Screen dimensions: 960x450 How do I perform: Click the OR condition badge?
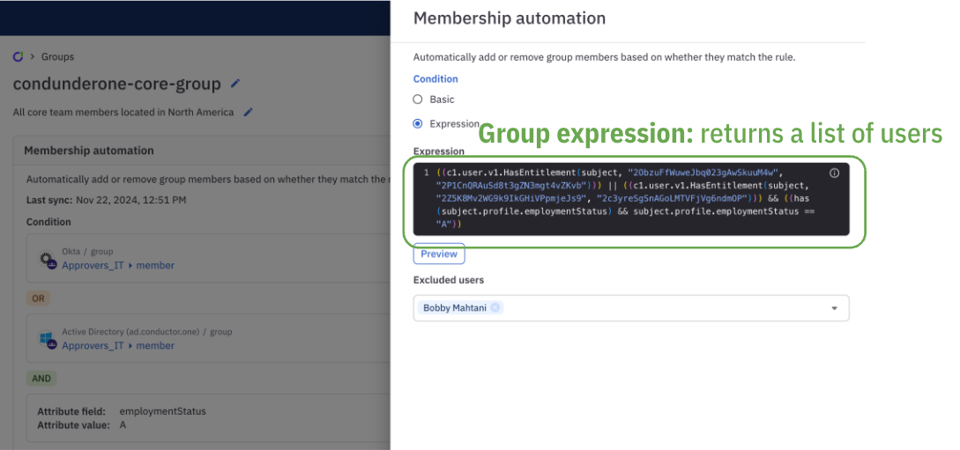pyautogui.click(x=38, y=299)
